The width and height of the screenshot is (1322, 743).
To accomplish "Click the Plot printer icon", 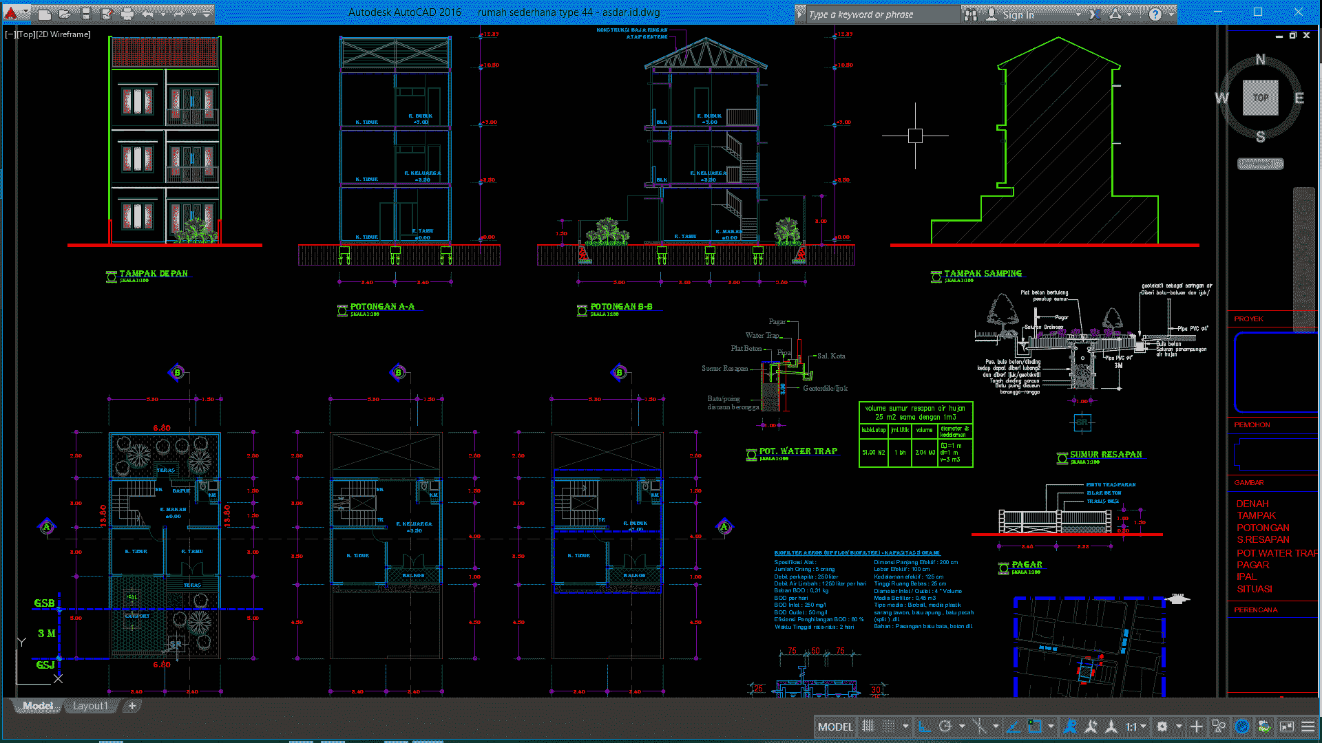I will coord(127,14).
